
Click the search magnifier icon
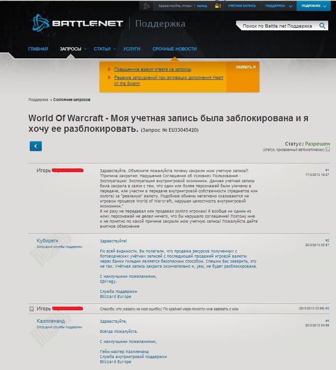pos(322,26)
